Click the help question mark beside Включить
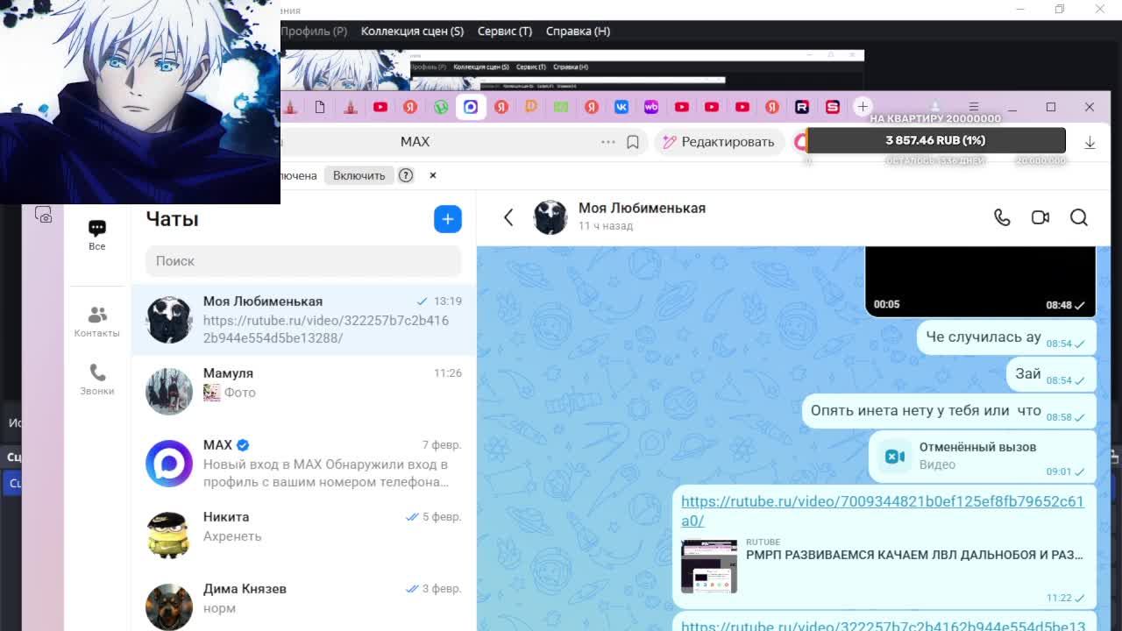 [x=406, y=175]
